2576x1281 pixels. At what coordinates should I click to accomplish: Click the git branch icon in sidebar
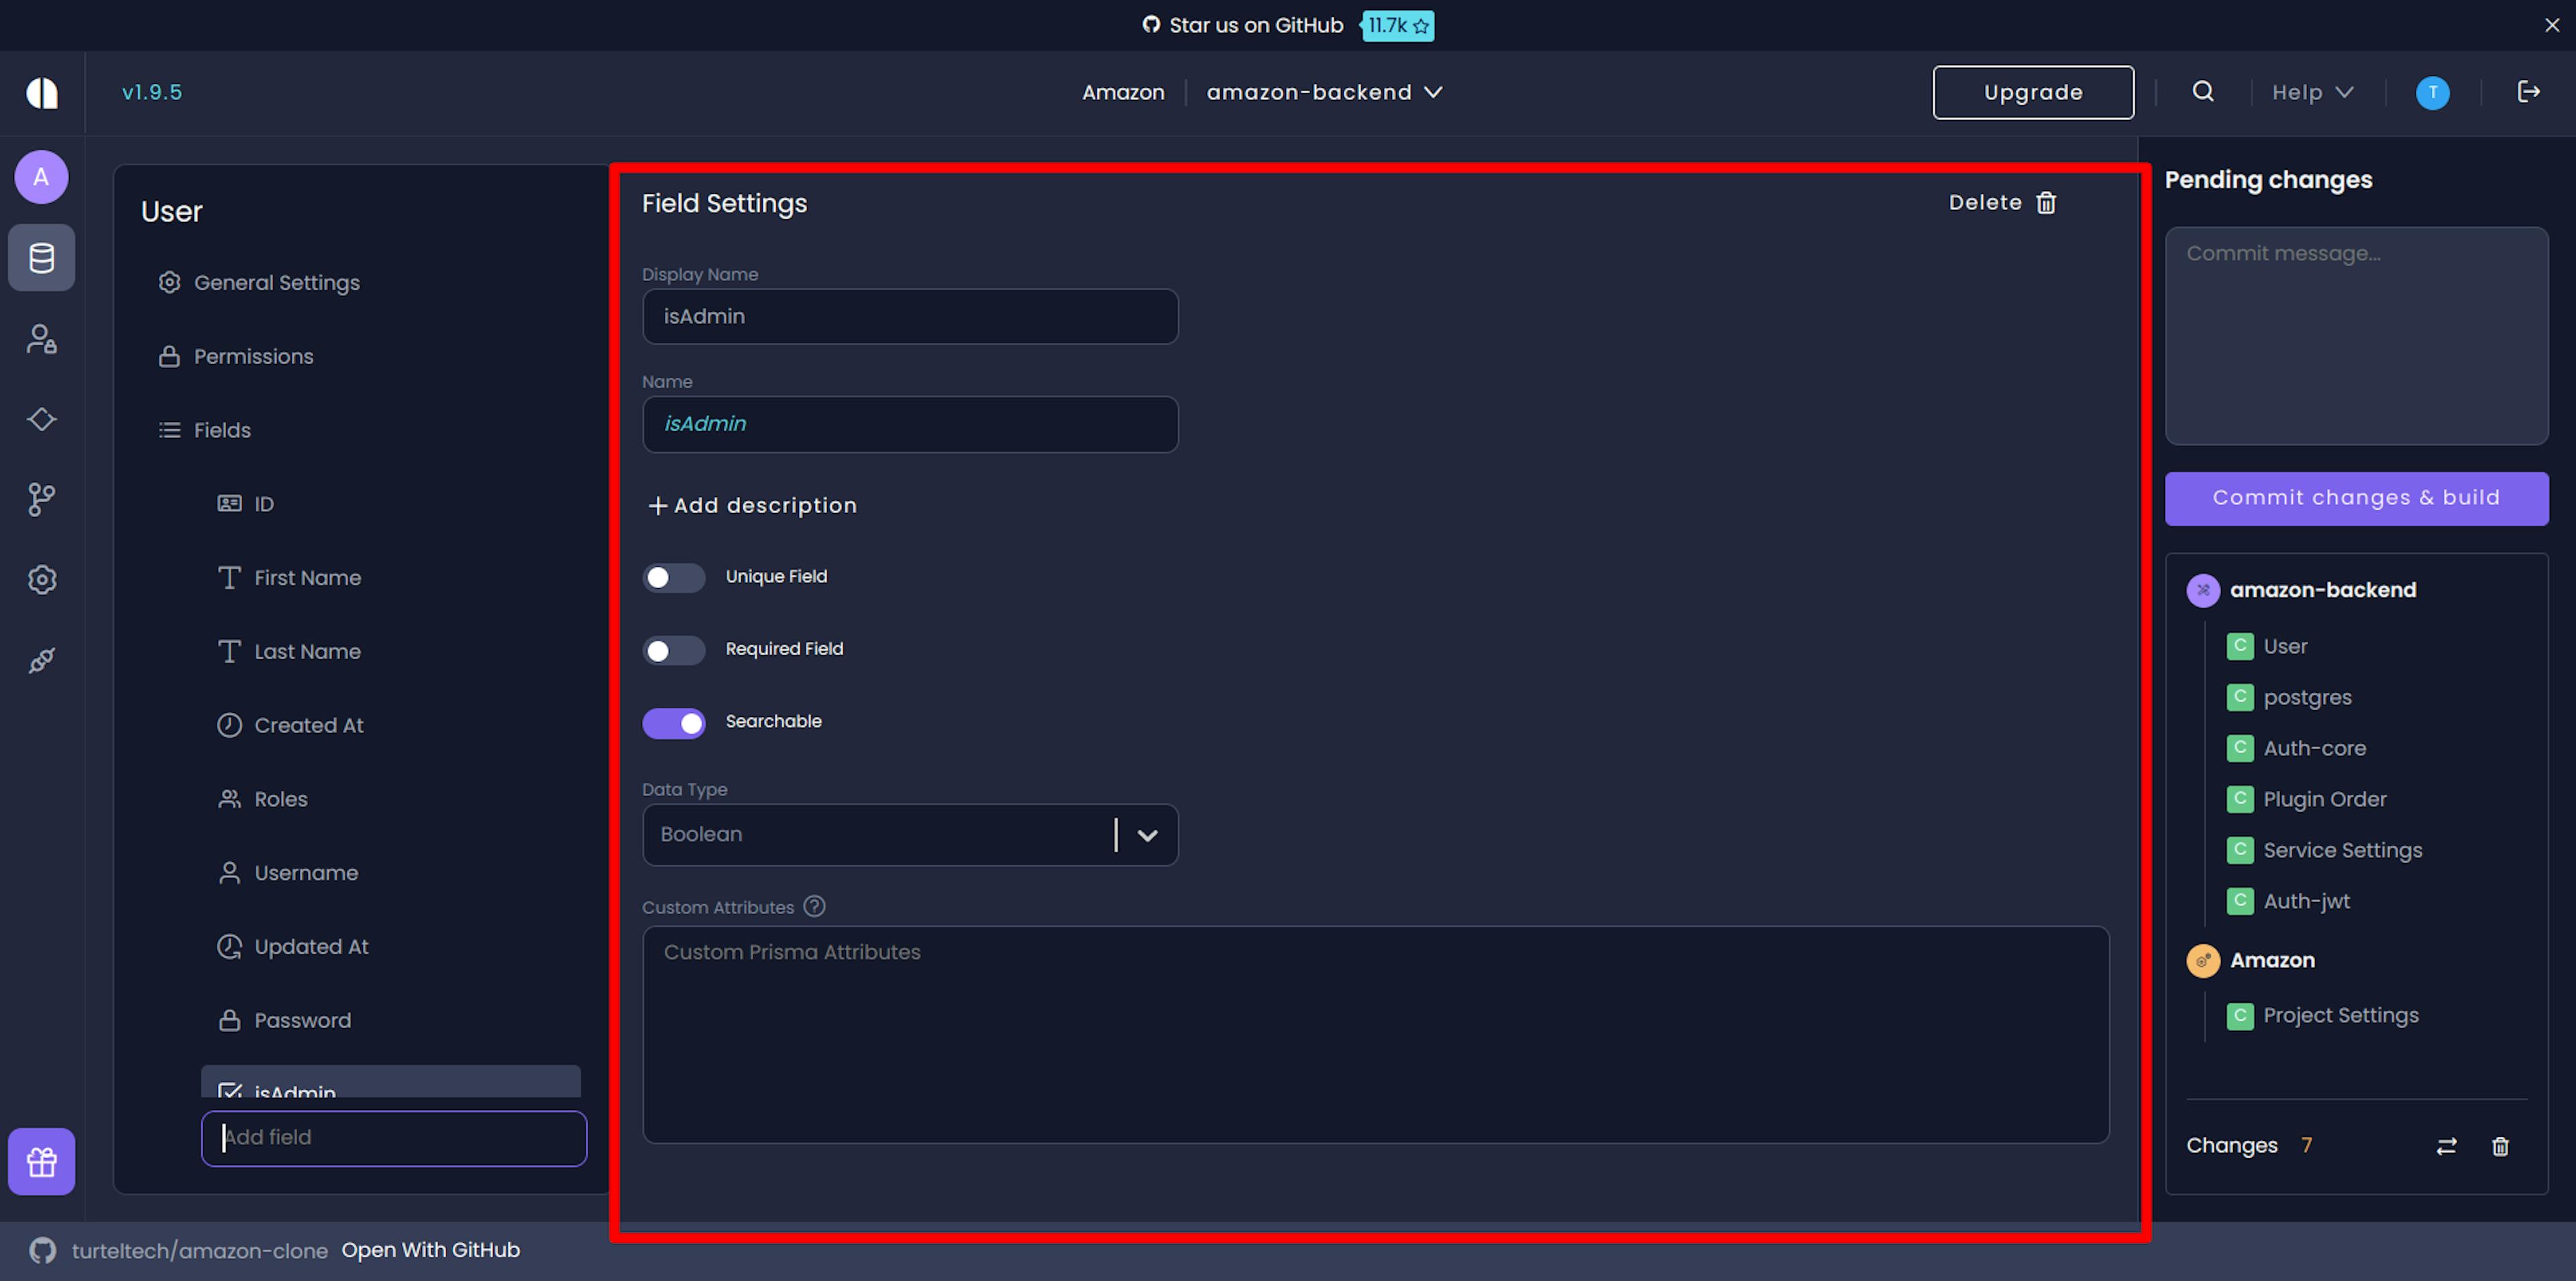41,499
